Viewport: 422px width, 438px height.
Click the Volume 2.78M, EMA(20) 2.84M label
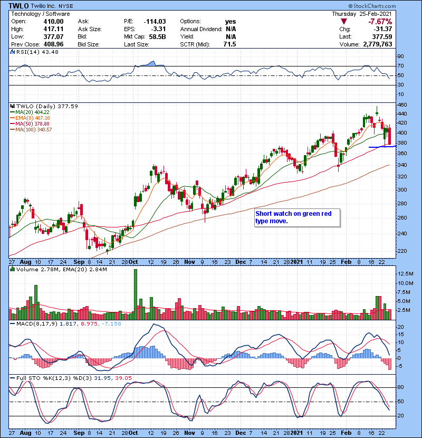tap(61, 269)
